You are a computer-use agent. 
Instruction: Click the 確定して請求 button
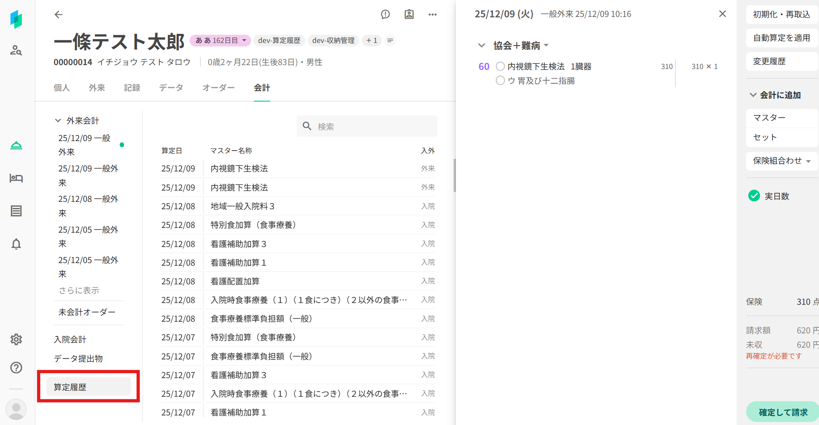tap(783, 412)
